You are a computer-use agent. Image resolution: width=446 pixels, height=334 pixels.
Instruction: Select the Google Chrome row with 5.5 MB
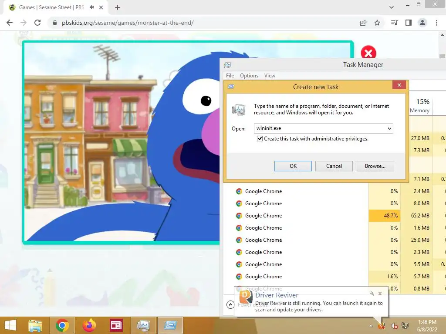(334, 264)
